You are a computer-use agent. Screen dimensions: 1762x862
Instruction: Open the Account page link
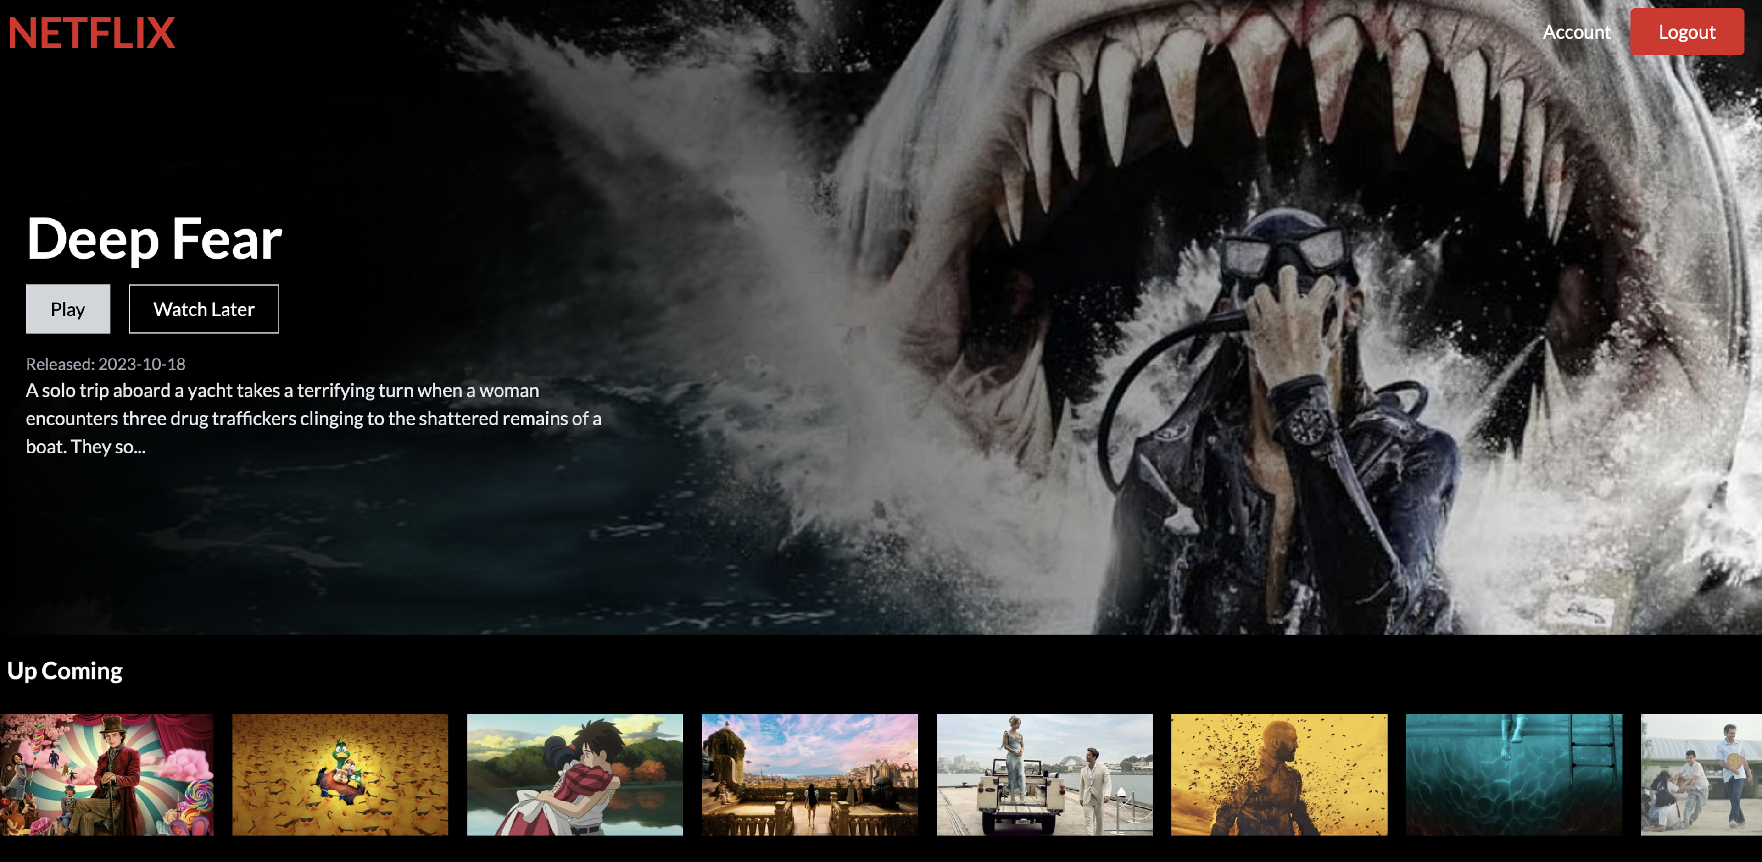[x=1577, y=32]
